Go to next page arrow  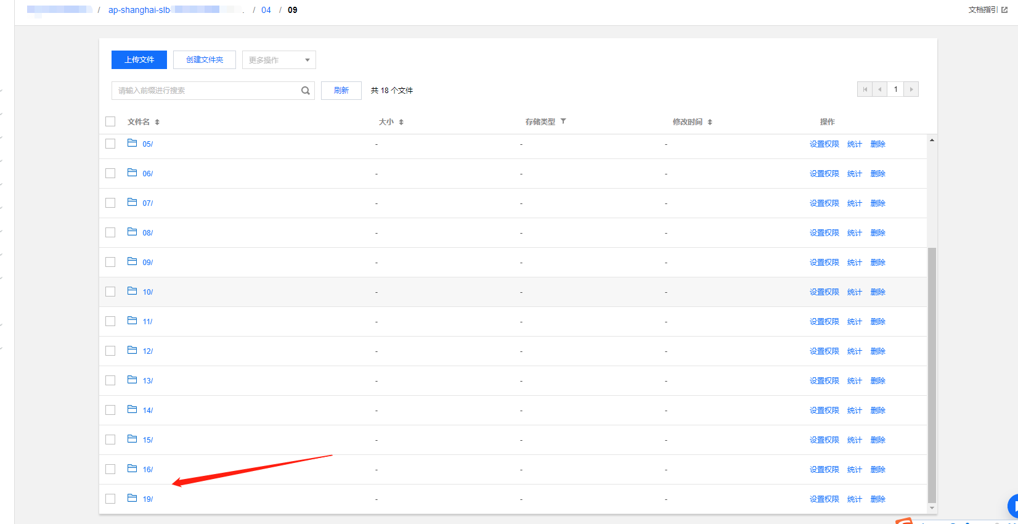[x=911, y=89]
